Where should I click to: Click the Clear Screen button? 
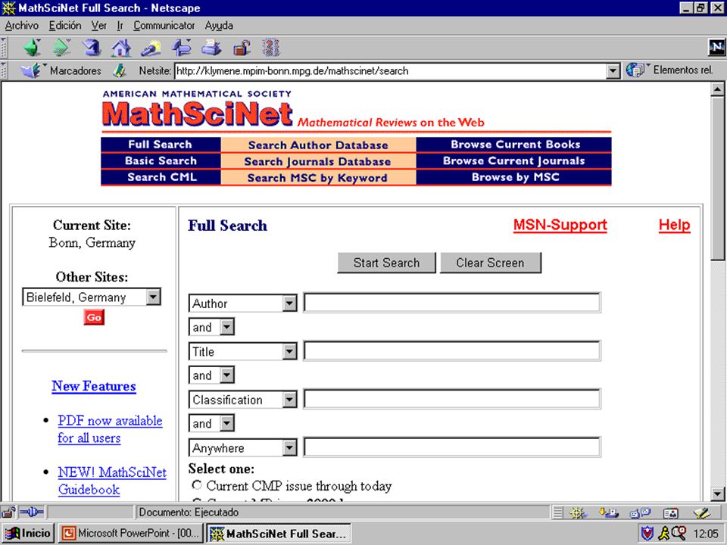click(x=490, y=263)
